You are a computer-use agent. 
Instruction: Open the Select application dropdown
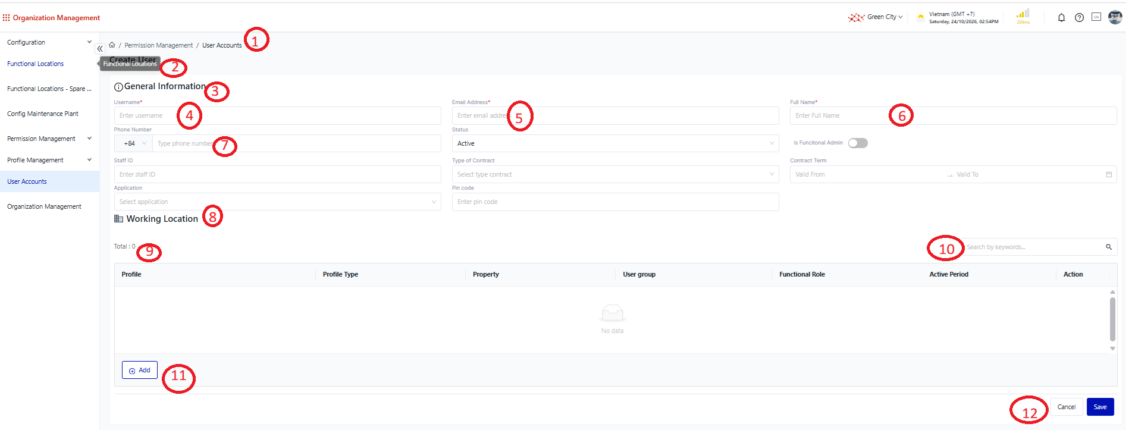coord(278,202)
